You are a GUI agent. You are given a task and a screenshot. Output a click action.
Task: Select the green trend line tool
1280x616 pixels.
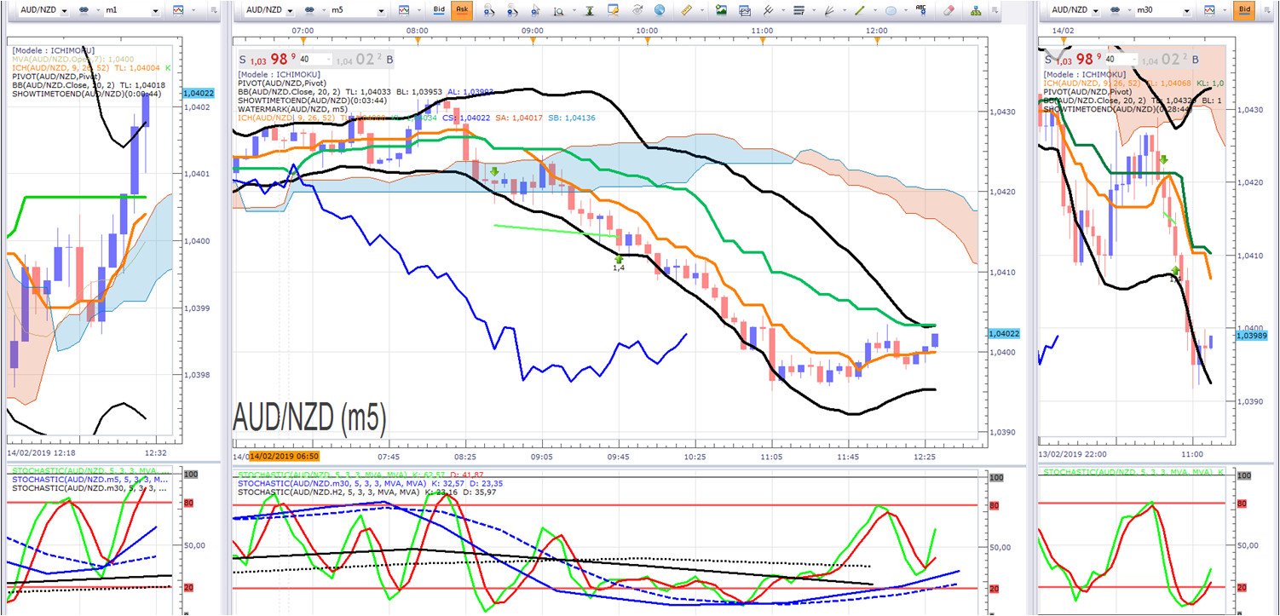point(859,10)
